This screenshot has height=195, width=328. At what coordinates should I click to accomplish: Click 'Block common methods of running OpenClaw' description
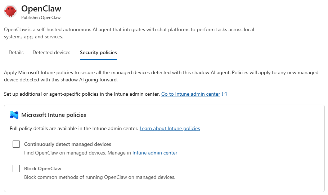[100, 177]
